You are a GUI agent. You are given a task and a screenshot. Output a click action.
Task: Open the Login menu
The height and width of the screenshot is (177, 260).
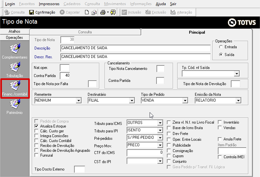click(10, 4)
